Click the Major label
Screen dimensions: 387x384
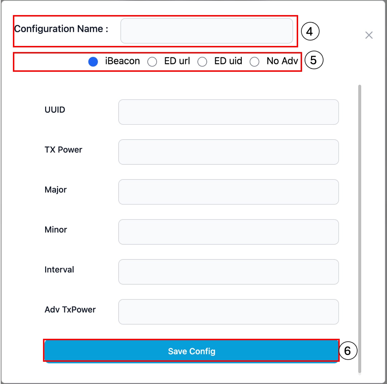click(x=55, y=190)
